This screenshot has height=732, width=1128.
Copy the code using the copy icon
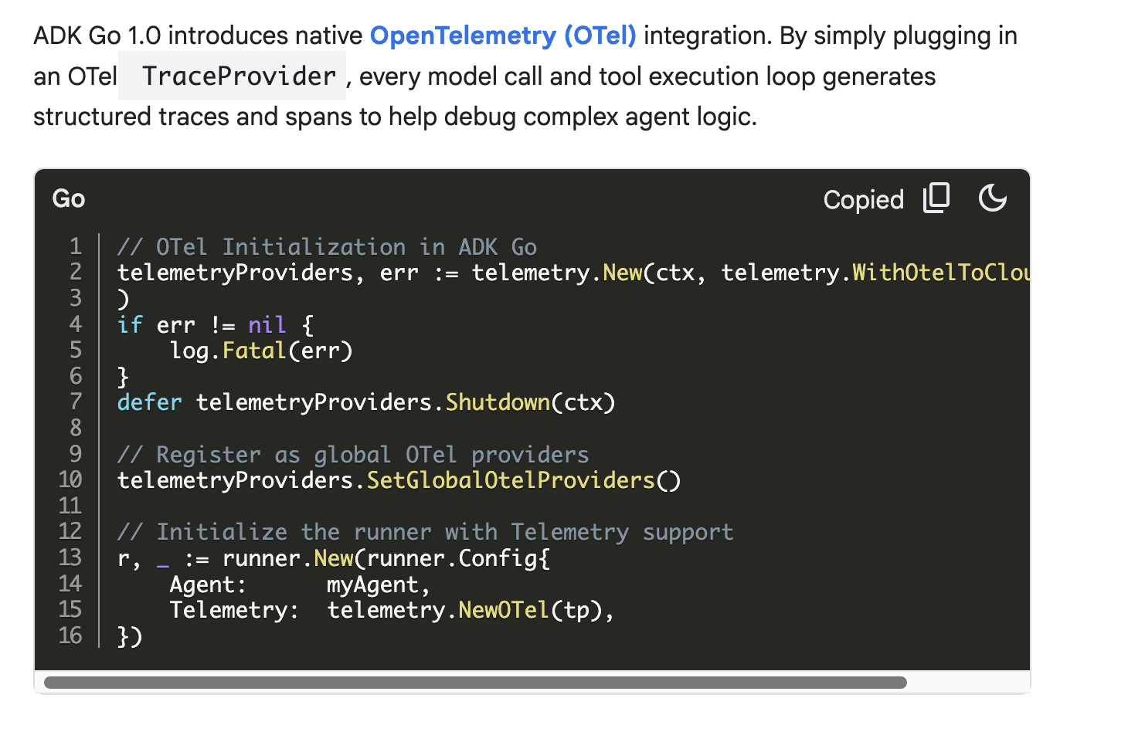point(936,198)
